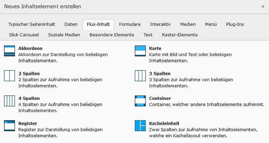Click the Akkordeon element icon
Image resolution: width=269 pixels, height=143 pixels.
pos(10,51)
